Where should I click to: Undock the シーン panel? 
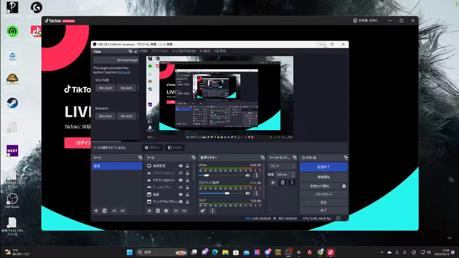point(140,158)
